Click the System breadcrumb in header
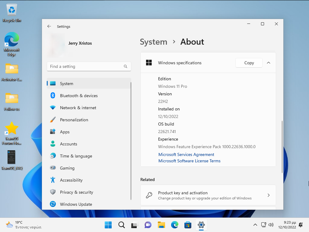This screenshot has width=309, height=232. [153, 42]
